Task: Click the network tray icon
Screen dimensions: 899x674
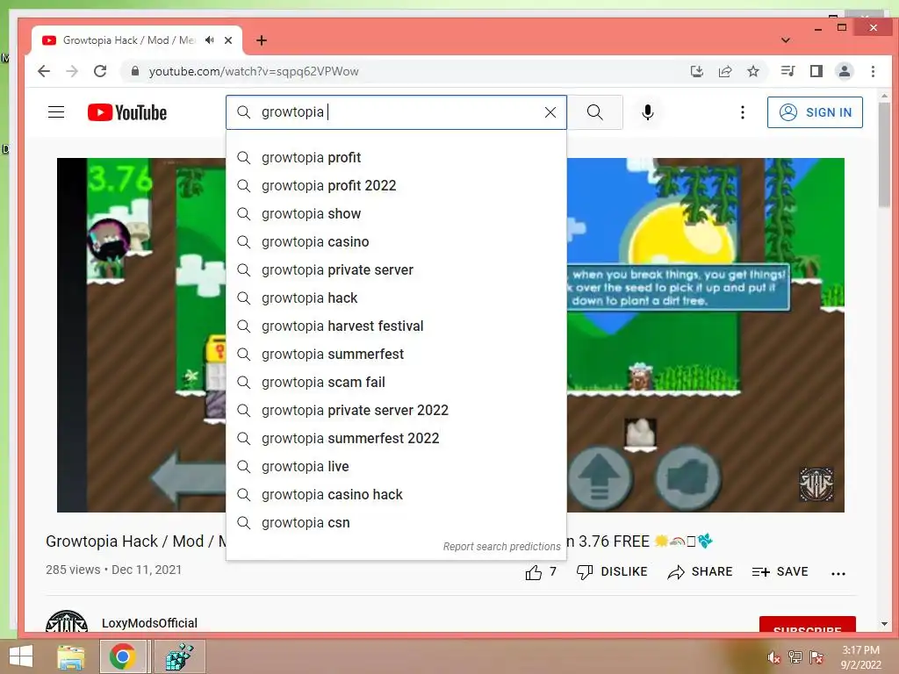Action: pos(795,657)
